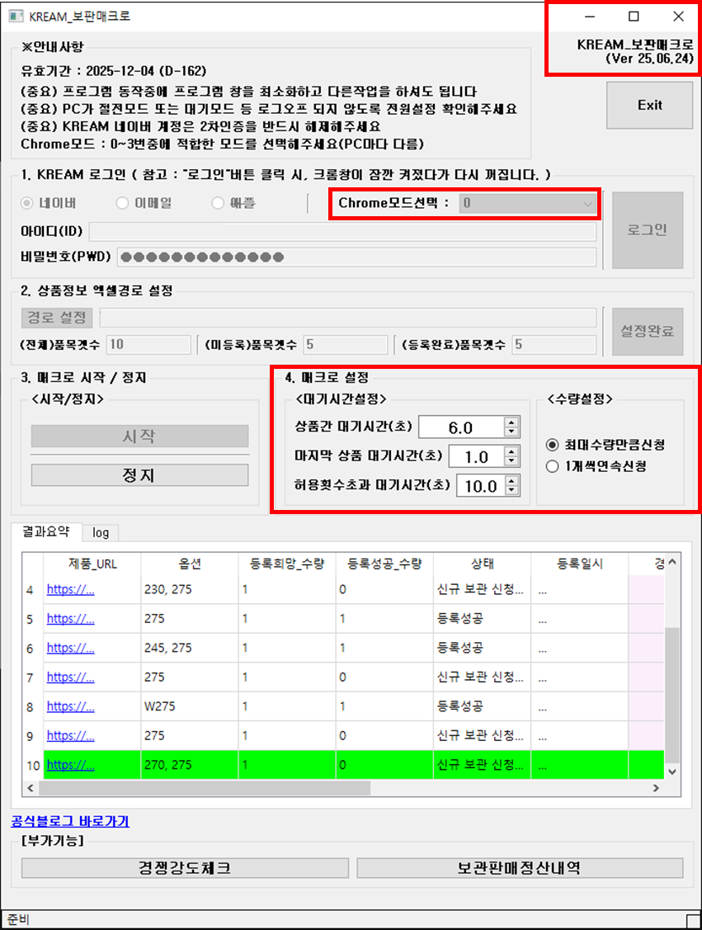Click the horizontal scrollbar right arrow
The width and height of the screenshot is (702, 930).
pyautogui.click(x=656, y=787)
